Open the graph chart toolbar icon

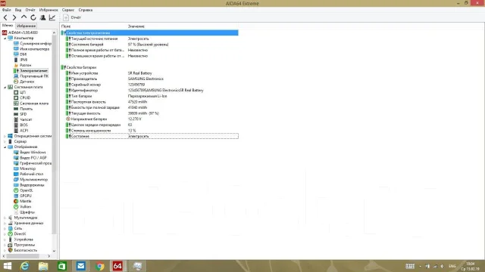[x=52, y=17]
